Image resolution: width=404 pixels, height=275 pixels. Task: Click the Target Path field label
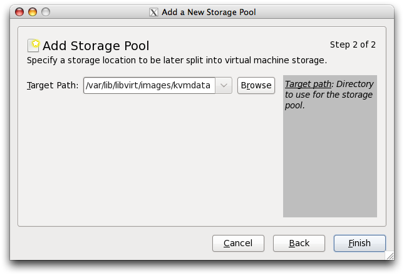pos(53,86)
